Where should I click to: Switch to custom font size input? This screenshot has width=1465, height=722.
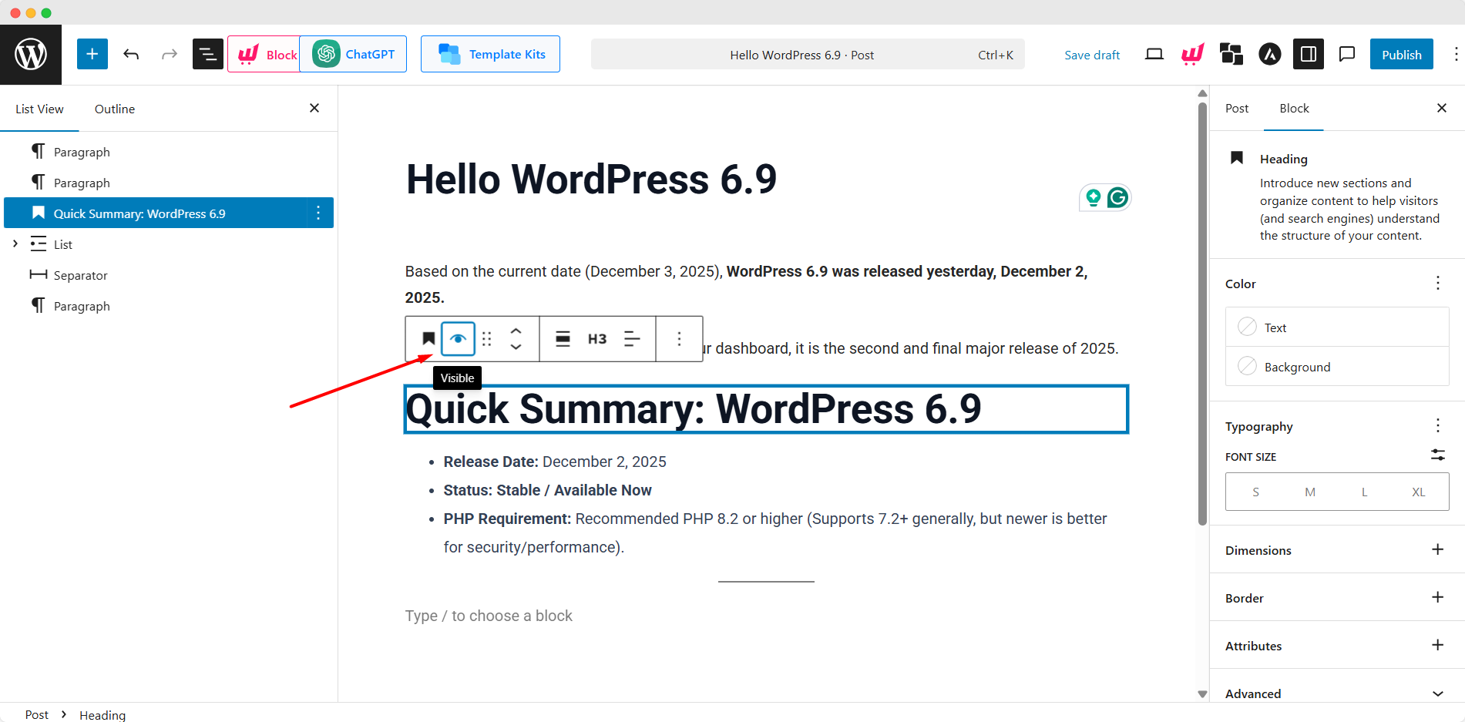click(x=1436, y=455)
